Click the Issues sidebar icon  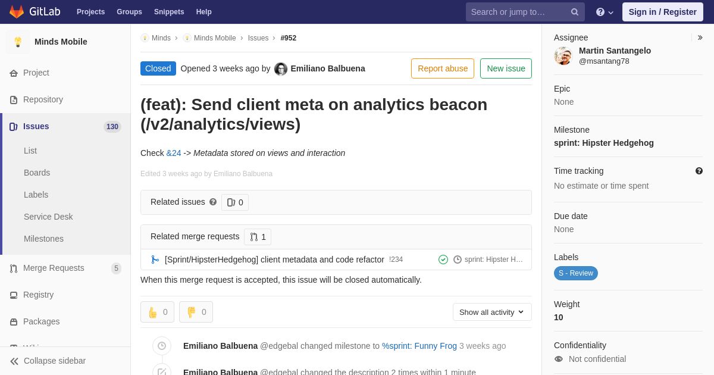14,127
